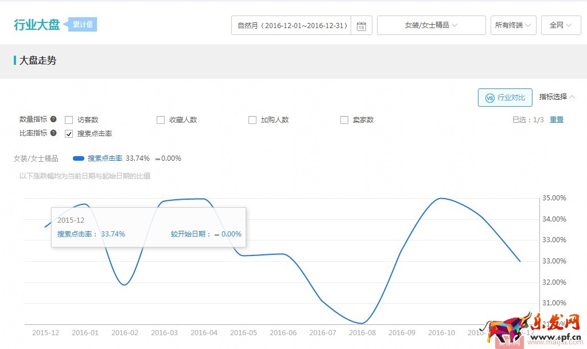
Task: Open the 女装/女士精品 category dropdown
Action: click(x=431, y=25)
